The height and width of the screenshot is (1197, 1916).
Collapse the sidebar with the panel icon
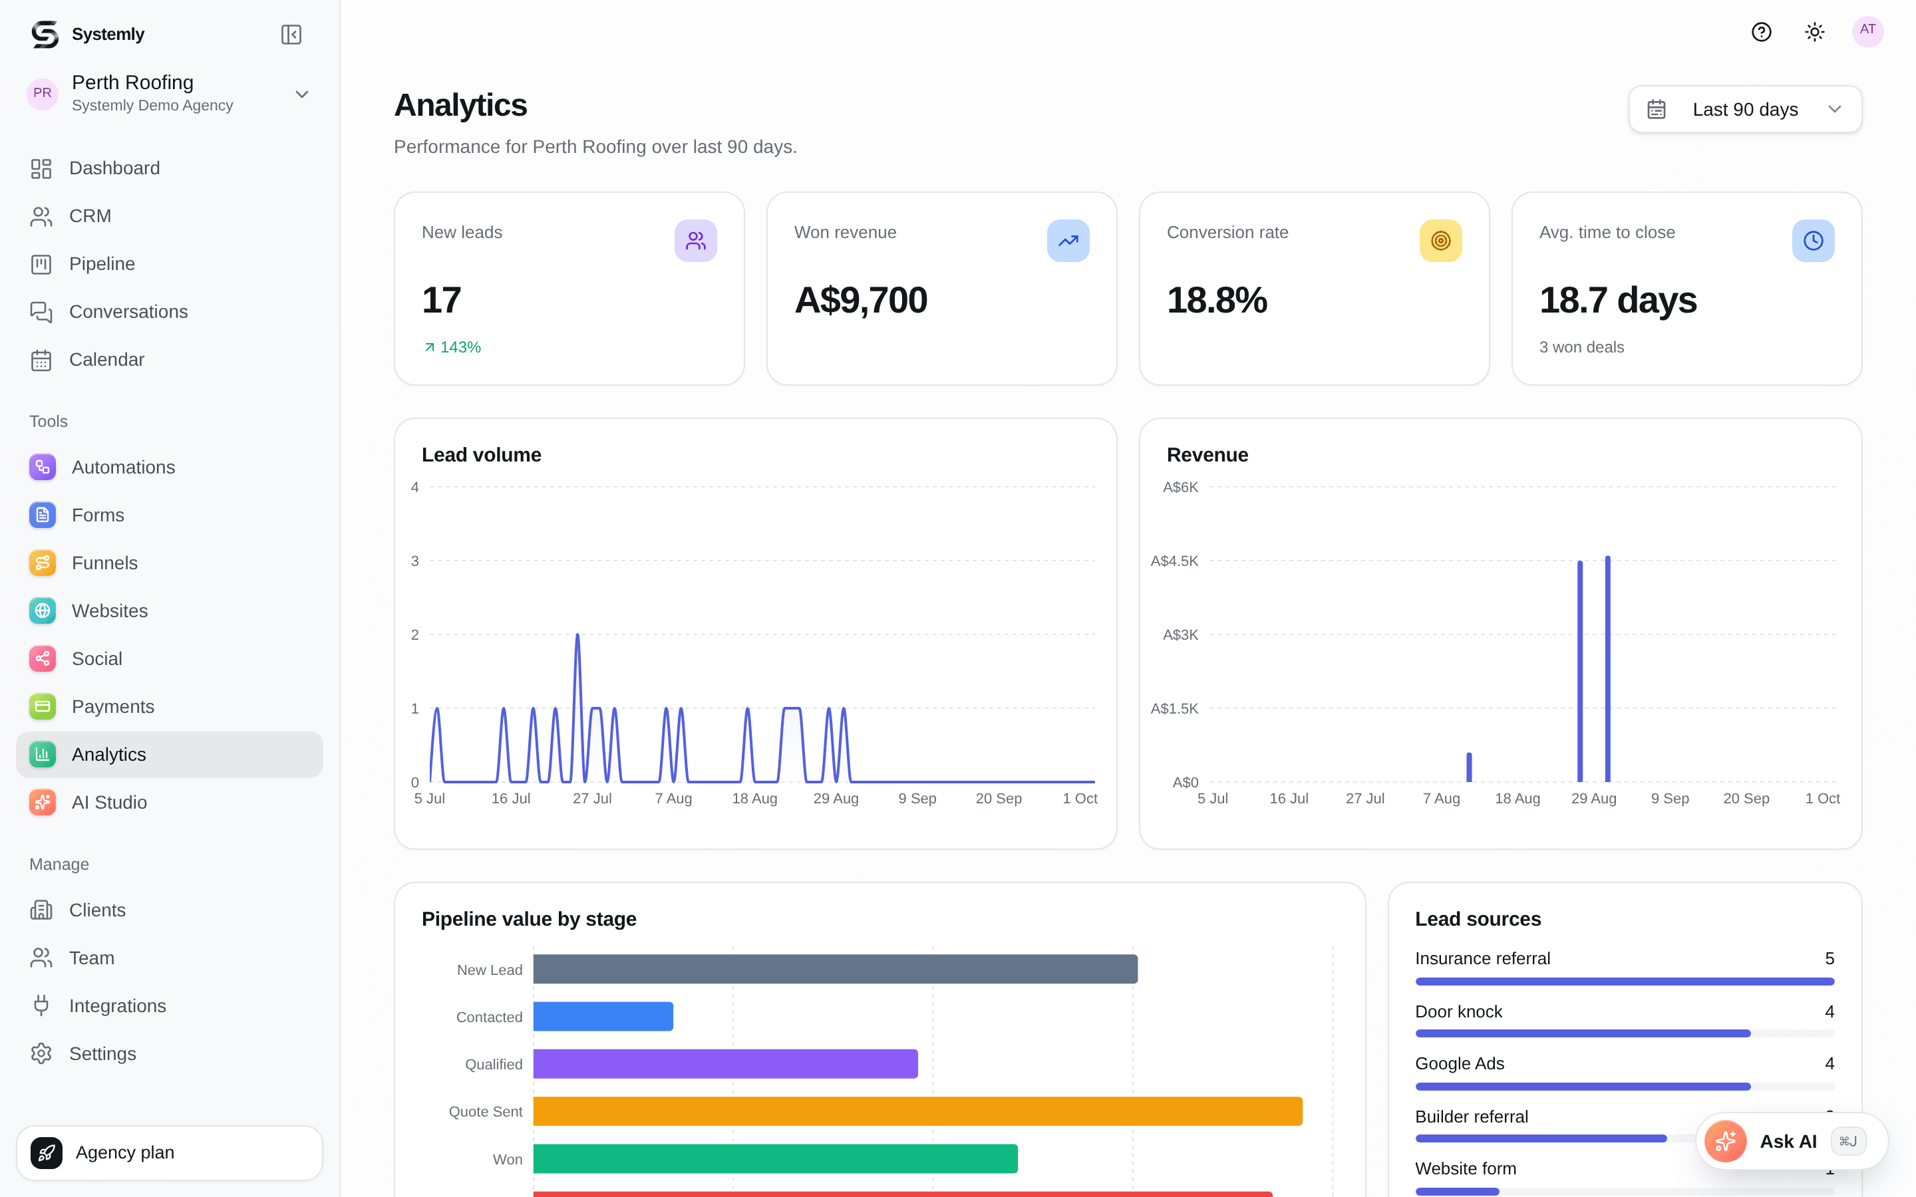point(291,34)
